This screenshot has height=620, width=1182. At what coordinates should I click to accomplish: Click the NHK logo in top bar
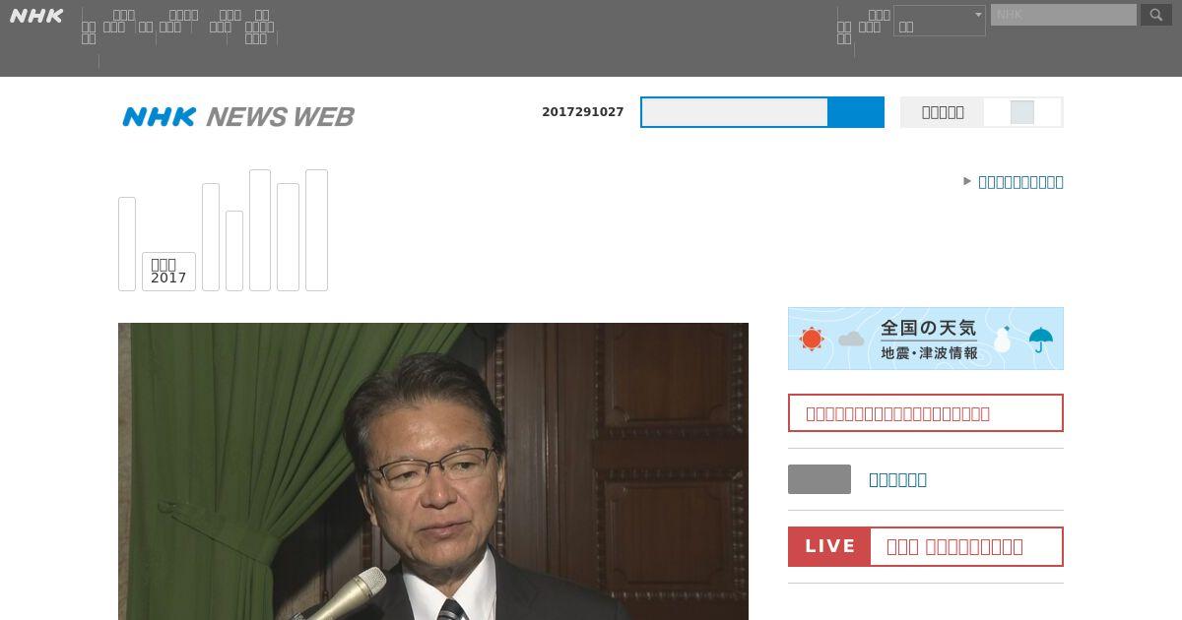36,16
